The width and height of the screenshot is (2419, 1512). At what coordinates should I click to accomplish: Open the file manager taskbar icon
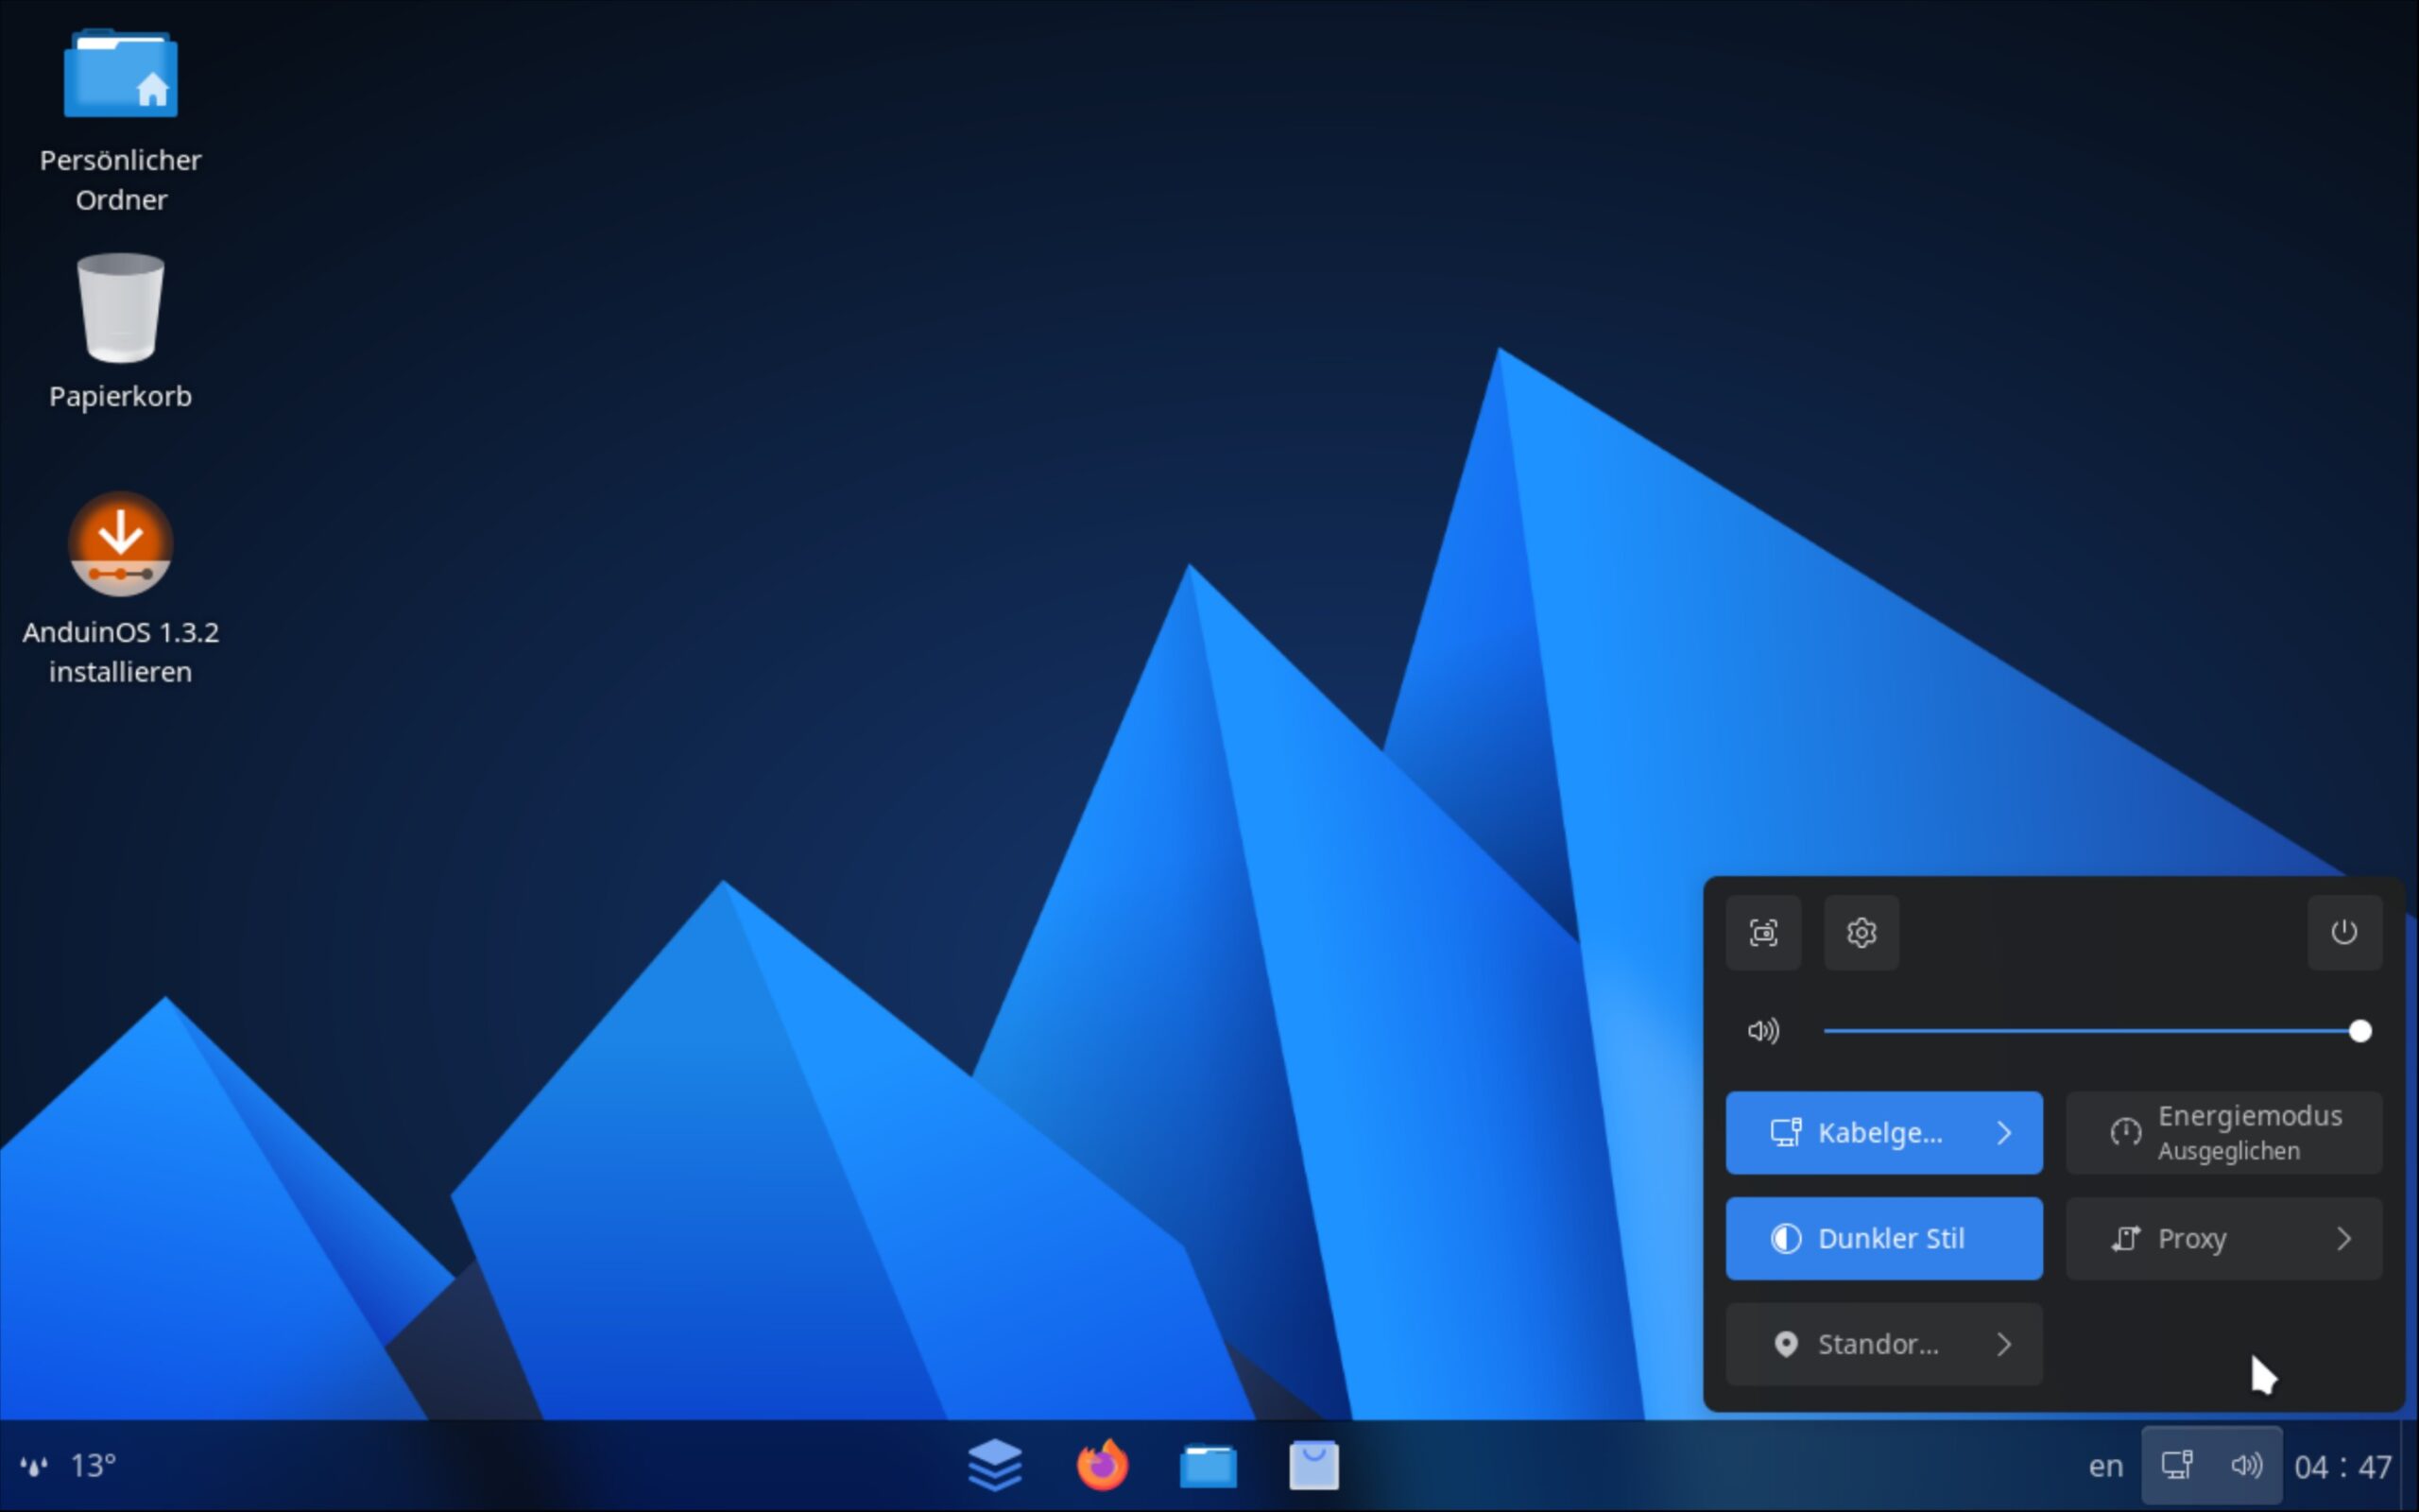pos(1209,1466)
